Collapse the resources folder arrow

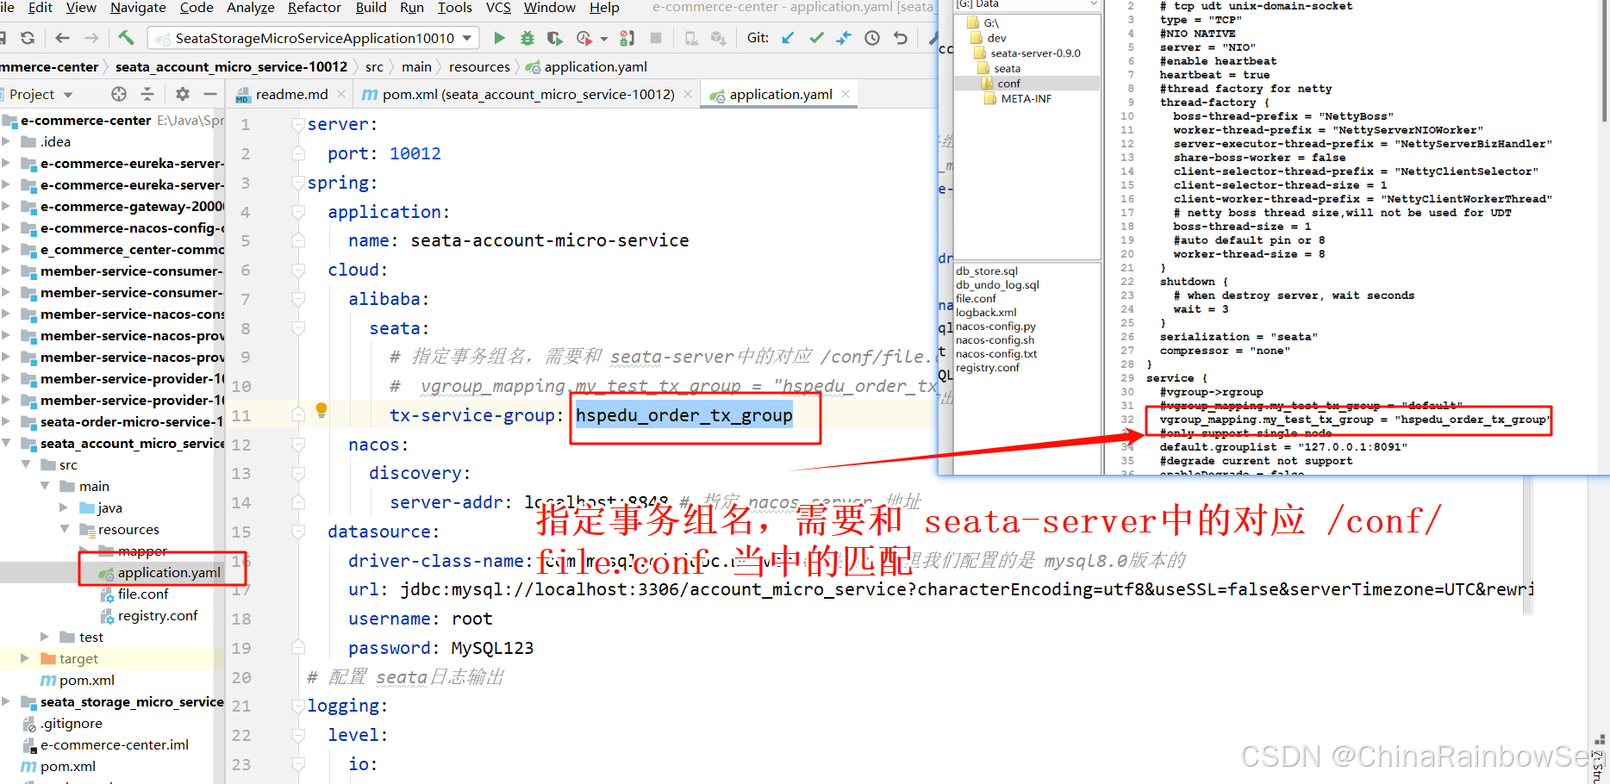tap(64, 529)
